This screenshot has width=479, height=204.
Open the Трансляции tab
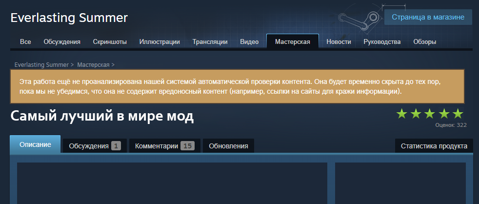click(210, 42)
